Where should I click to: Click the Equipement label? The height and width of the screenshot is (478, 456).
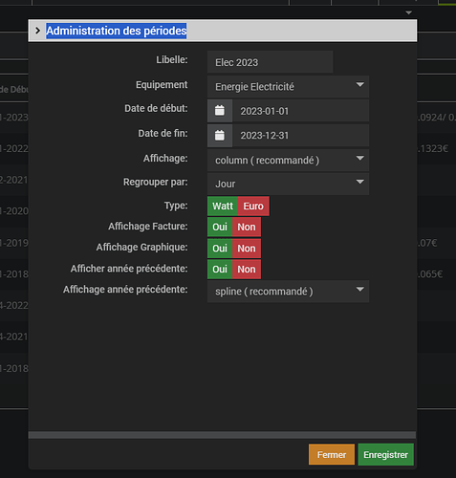tap(162, 85)
